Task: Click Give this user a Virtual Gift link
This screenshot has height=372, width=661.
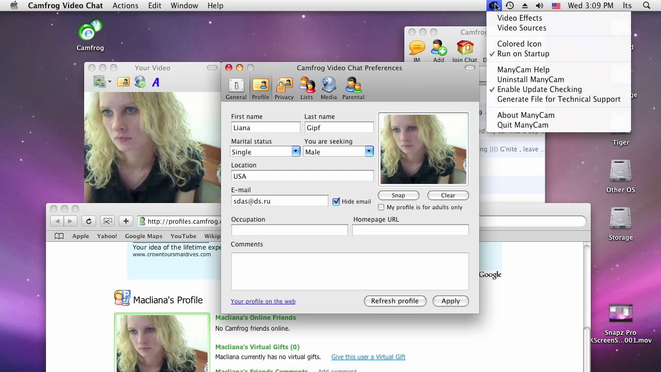Action: [x=368, y=357]
